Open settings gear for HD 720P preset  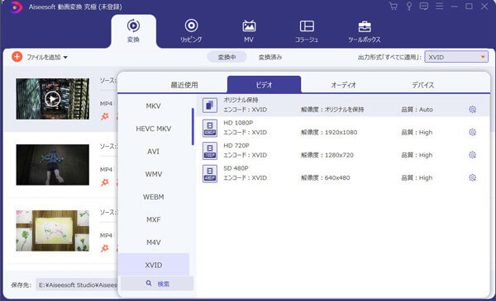click(x=472, y=155)
